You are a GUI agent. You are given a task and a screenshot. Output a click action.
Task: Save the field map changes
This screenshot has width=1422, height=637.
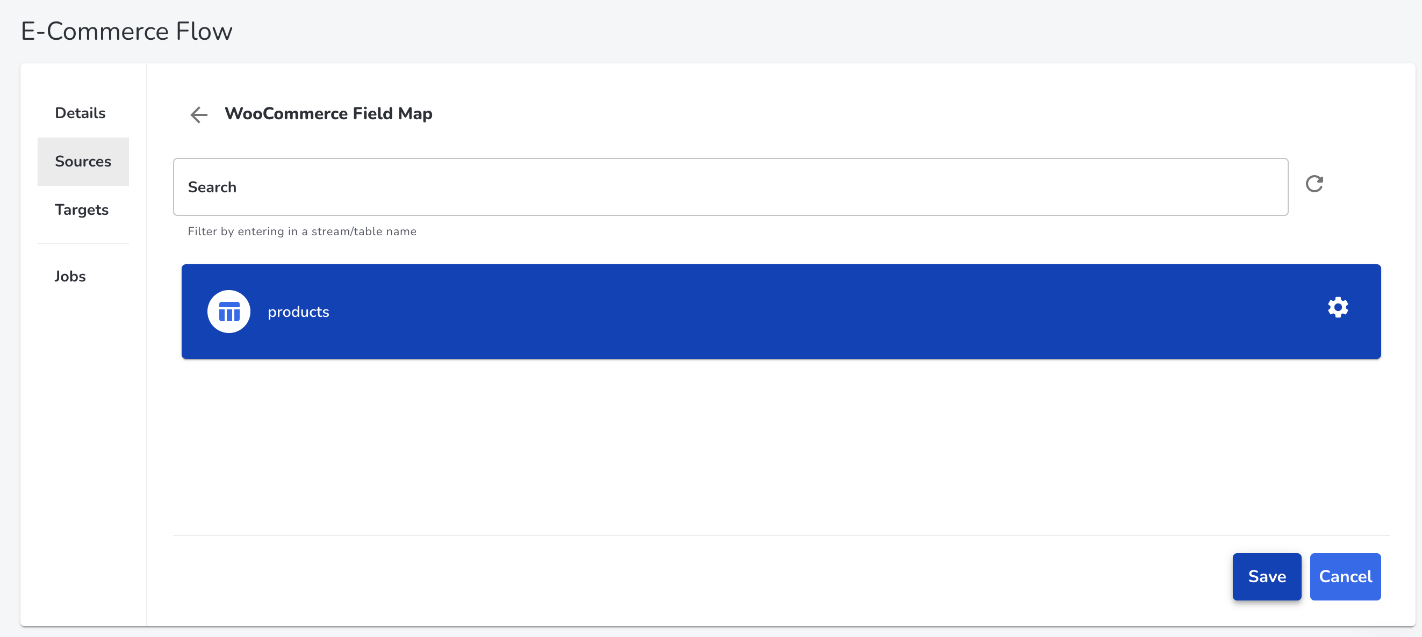(x=1267, y=576)
